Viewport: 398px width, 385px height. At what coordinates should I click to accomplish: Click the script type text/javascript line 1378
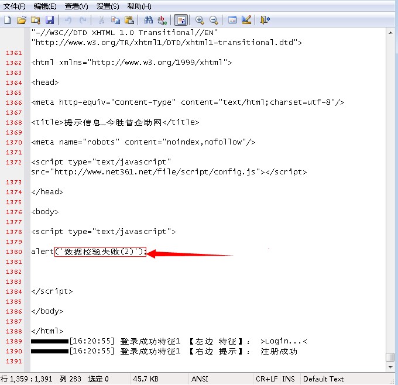coord(104,232)
